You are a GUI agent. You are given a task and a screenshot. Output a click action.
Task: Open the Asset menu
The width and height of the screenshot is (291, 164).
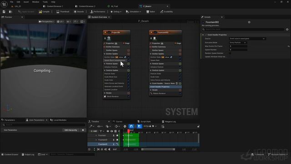26,2
